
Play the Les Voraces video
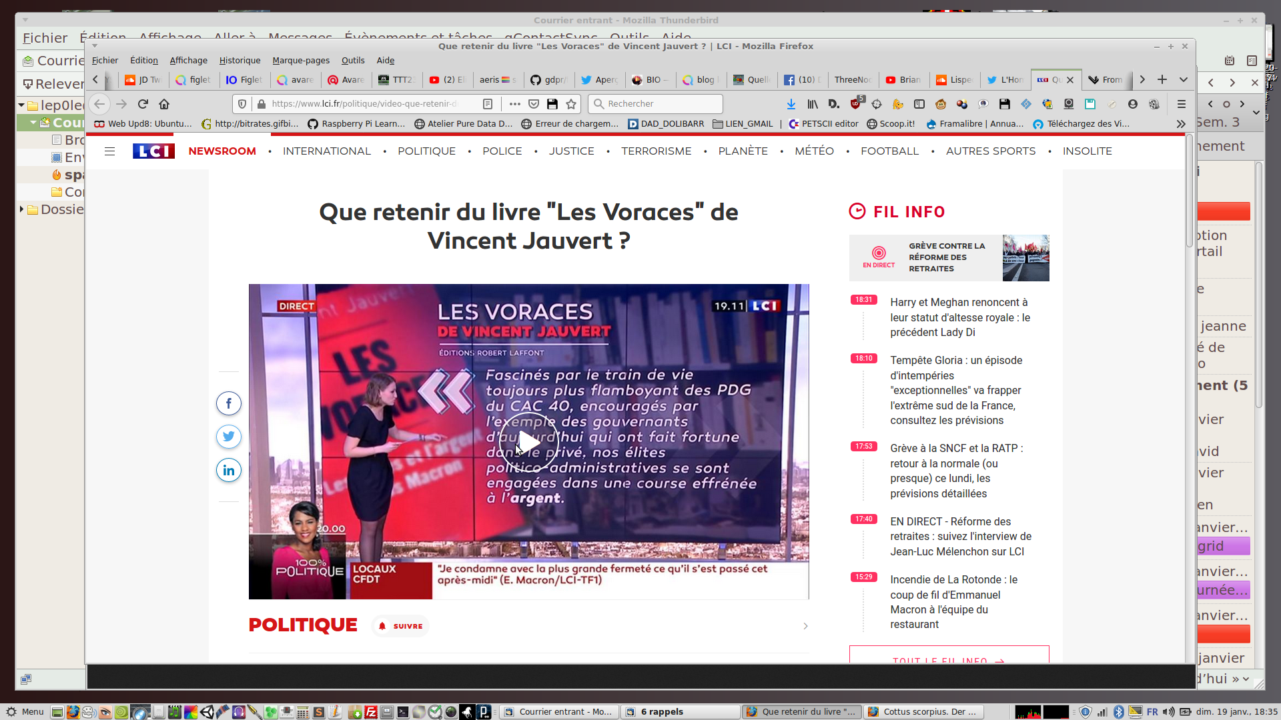[528, 442]
